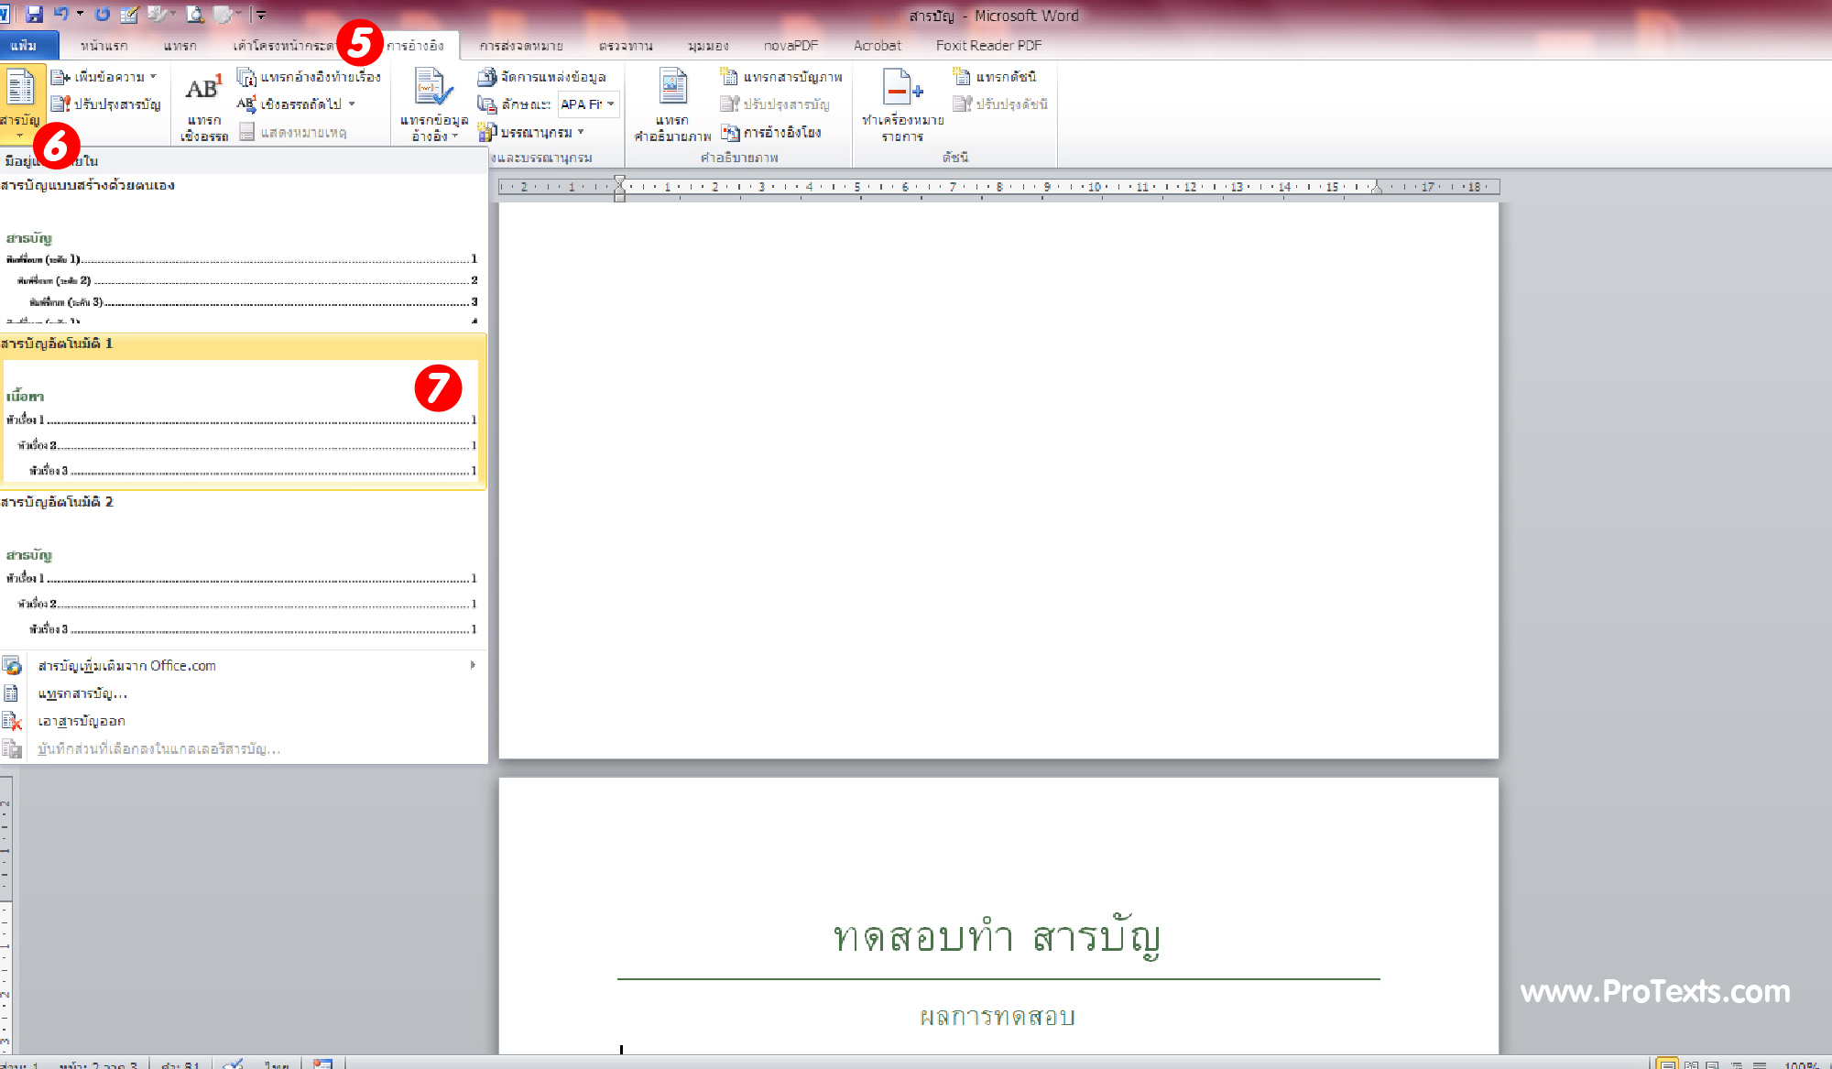1832x1069 pixels.
Task: Click แทรกสารบัญภาพ (Insert Table of Figures)
Action: click(x=781, y=77)
